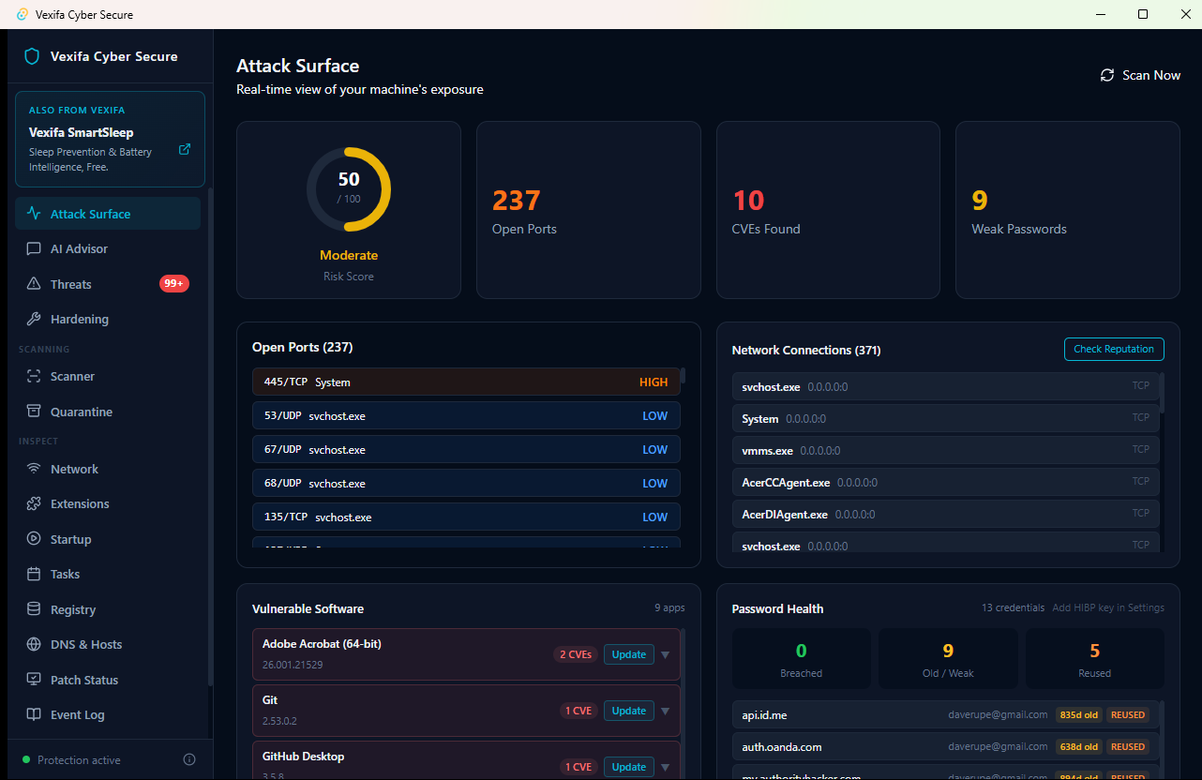Click the 99+ Threats badge
Screen dimensions: 1202x780
pos(174,284)
